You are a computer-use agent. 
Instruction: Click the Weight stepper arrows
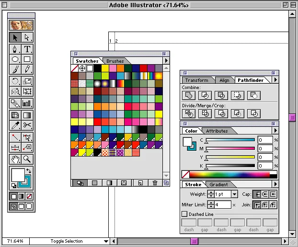[211, 194]
